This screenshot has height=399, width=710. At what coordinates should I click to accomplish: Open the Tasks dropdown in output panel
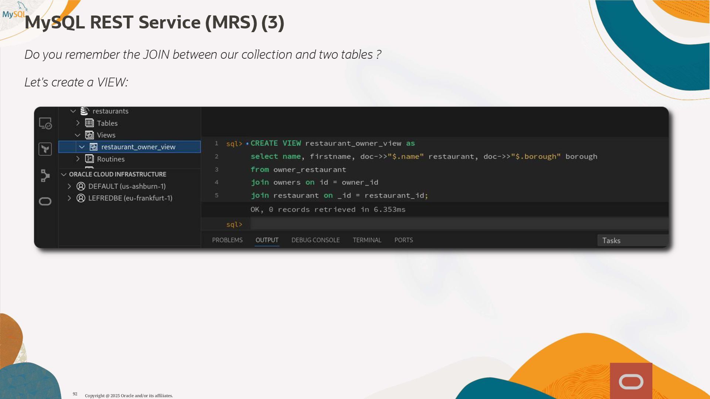pos(632,241)
